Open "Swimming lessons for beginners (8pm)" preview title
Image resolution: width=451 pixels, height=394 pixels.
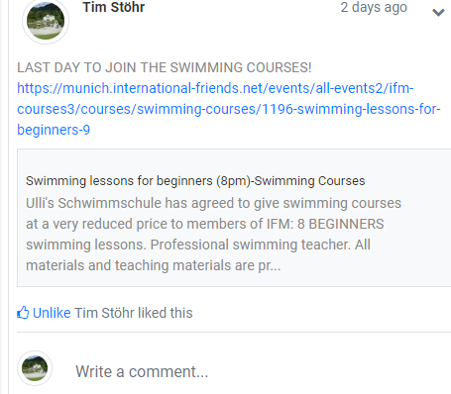point(195,181)
